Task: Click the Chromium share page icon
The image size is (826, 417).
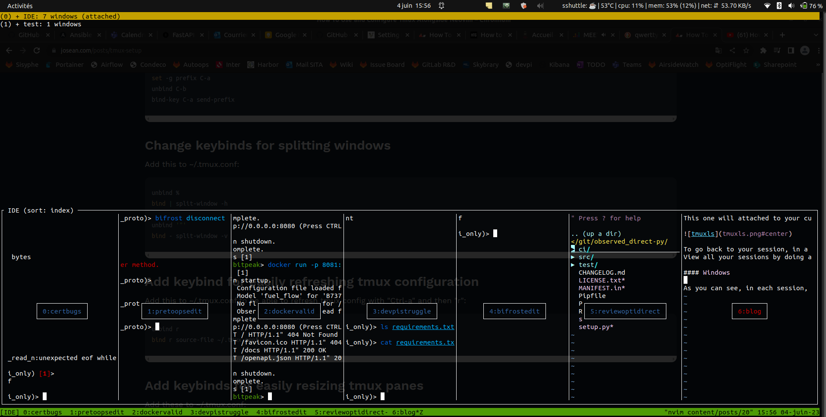Action: coord(732,50)
